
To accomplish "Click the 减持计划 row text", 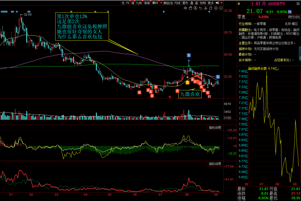I will [258, 49].
